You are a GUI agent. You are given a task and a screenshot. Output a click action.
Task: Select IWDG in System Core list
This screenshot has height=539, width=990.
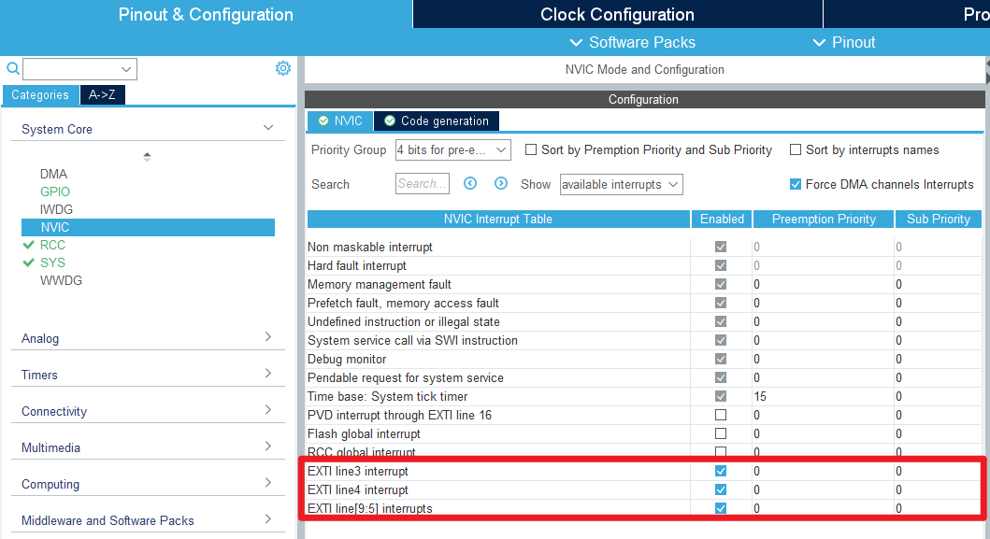coord(56,209)
